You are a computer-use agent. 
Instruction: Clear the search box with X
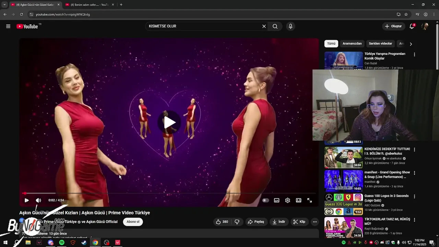[x=264, y=26]
